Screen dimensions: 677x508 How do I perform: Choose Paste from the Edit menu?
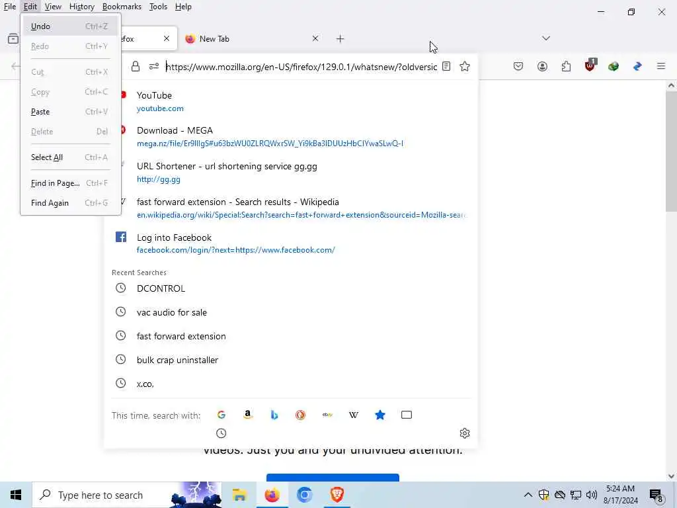click(x=70, y=112)
